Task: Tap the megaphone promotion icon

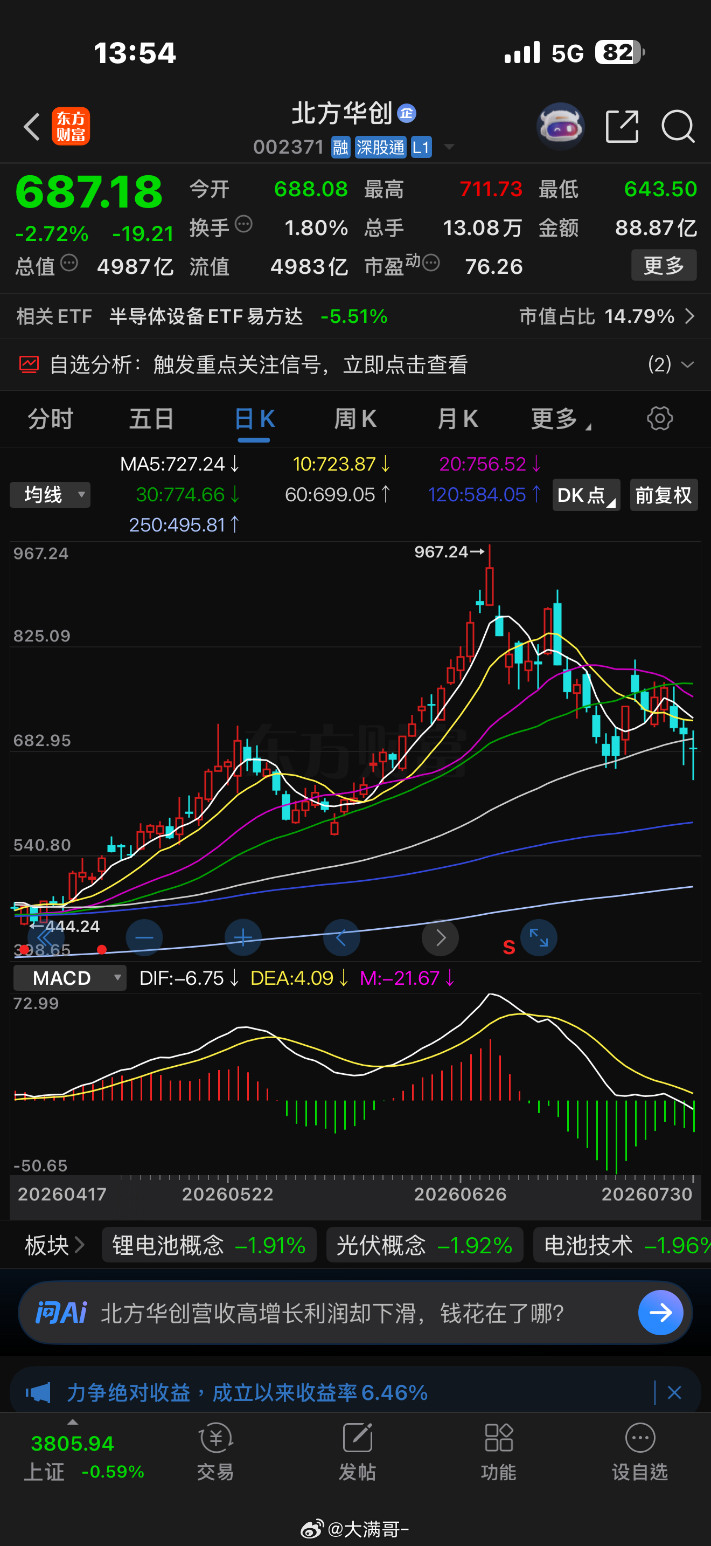Action: [x=38, y=1392]
